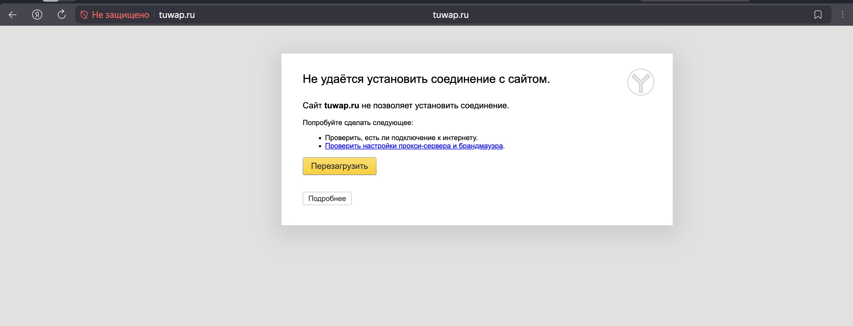Click the crossed-out red shield icon
Screen dimensions: 853x326
point(84,15)
